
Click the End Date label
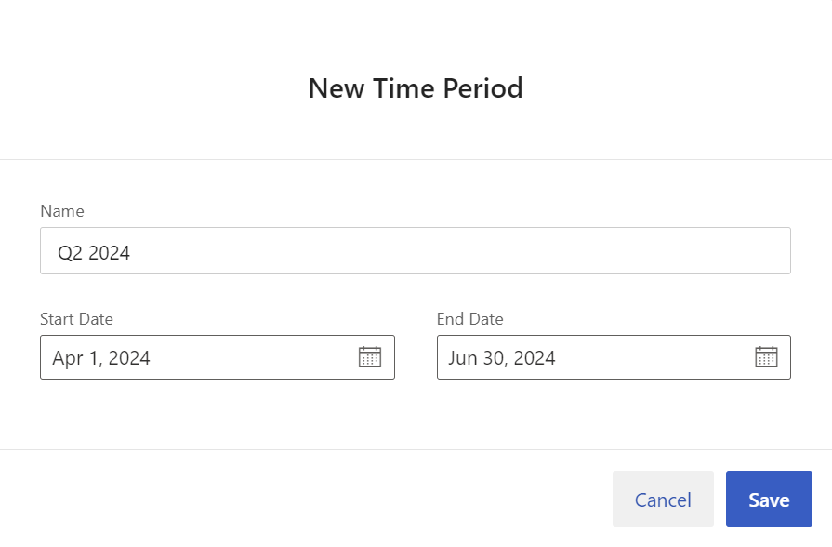[470, 319]
